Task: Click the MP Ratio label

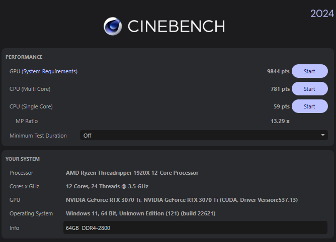Action: point(27,121)
